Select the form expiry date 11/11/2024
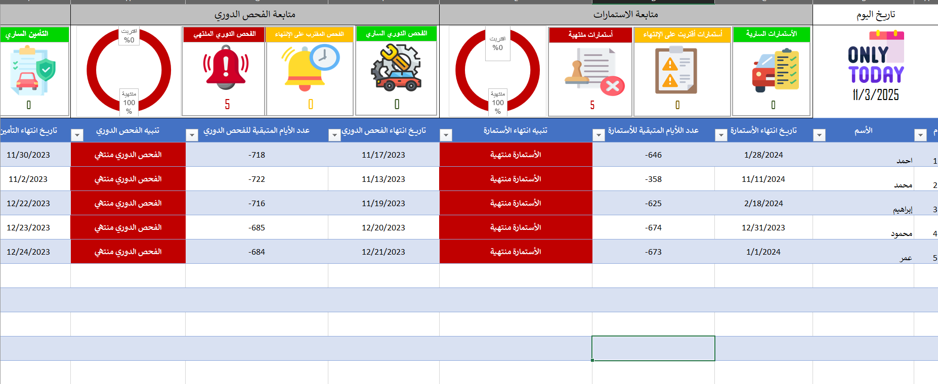 [x=763, y=179]
